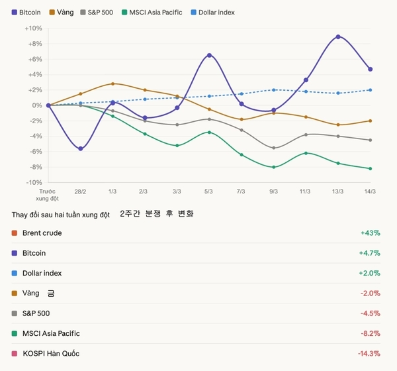397x371 pixels.
Task: Click Bitcoin's lowest data point at 28/2
Action: [80, 148]
